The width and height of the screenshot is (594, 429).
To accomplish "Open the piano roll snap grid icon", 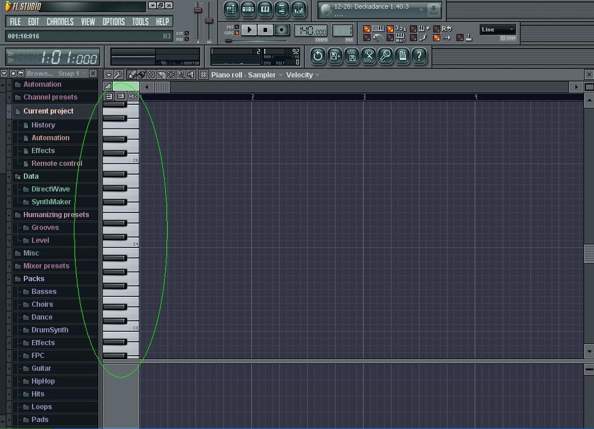I will 204,75.
